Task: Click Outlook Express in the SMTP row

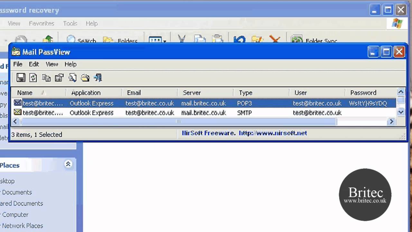Action: [x=91, y=113]
